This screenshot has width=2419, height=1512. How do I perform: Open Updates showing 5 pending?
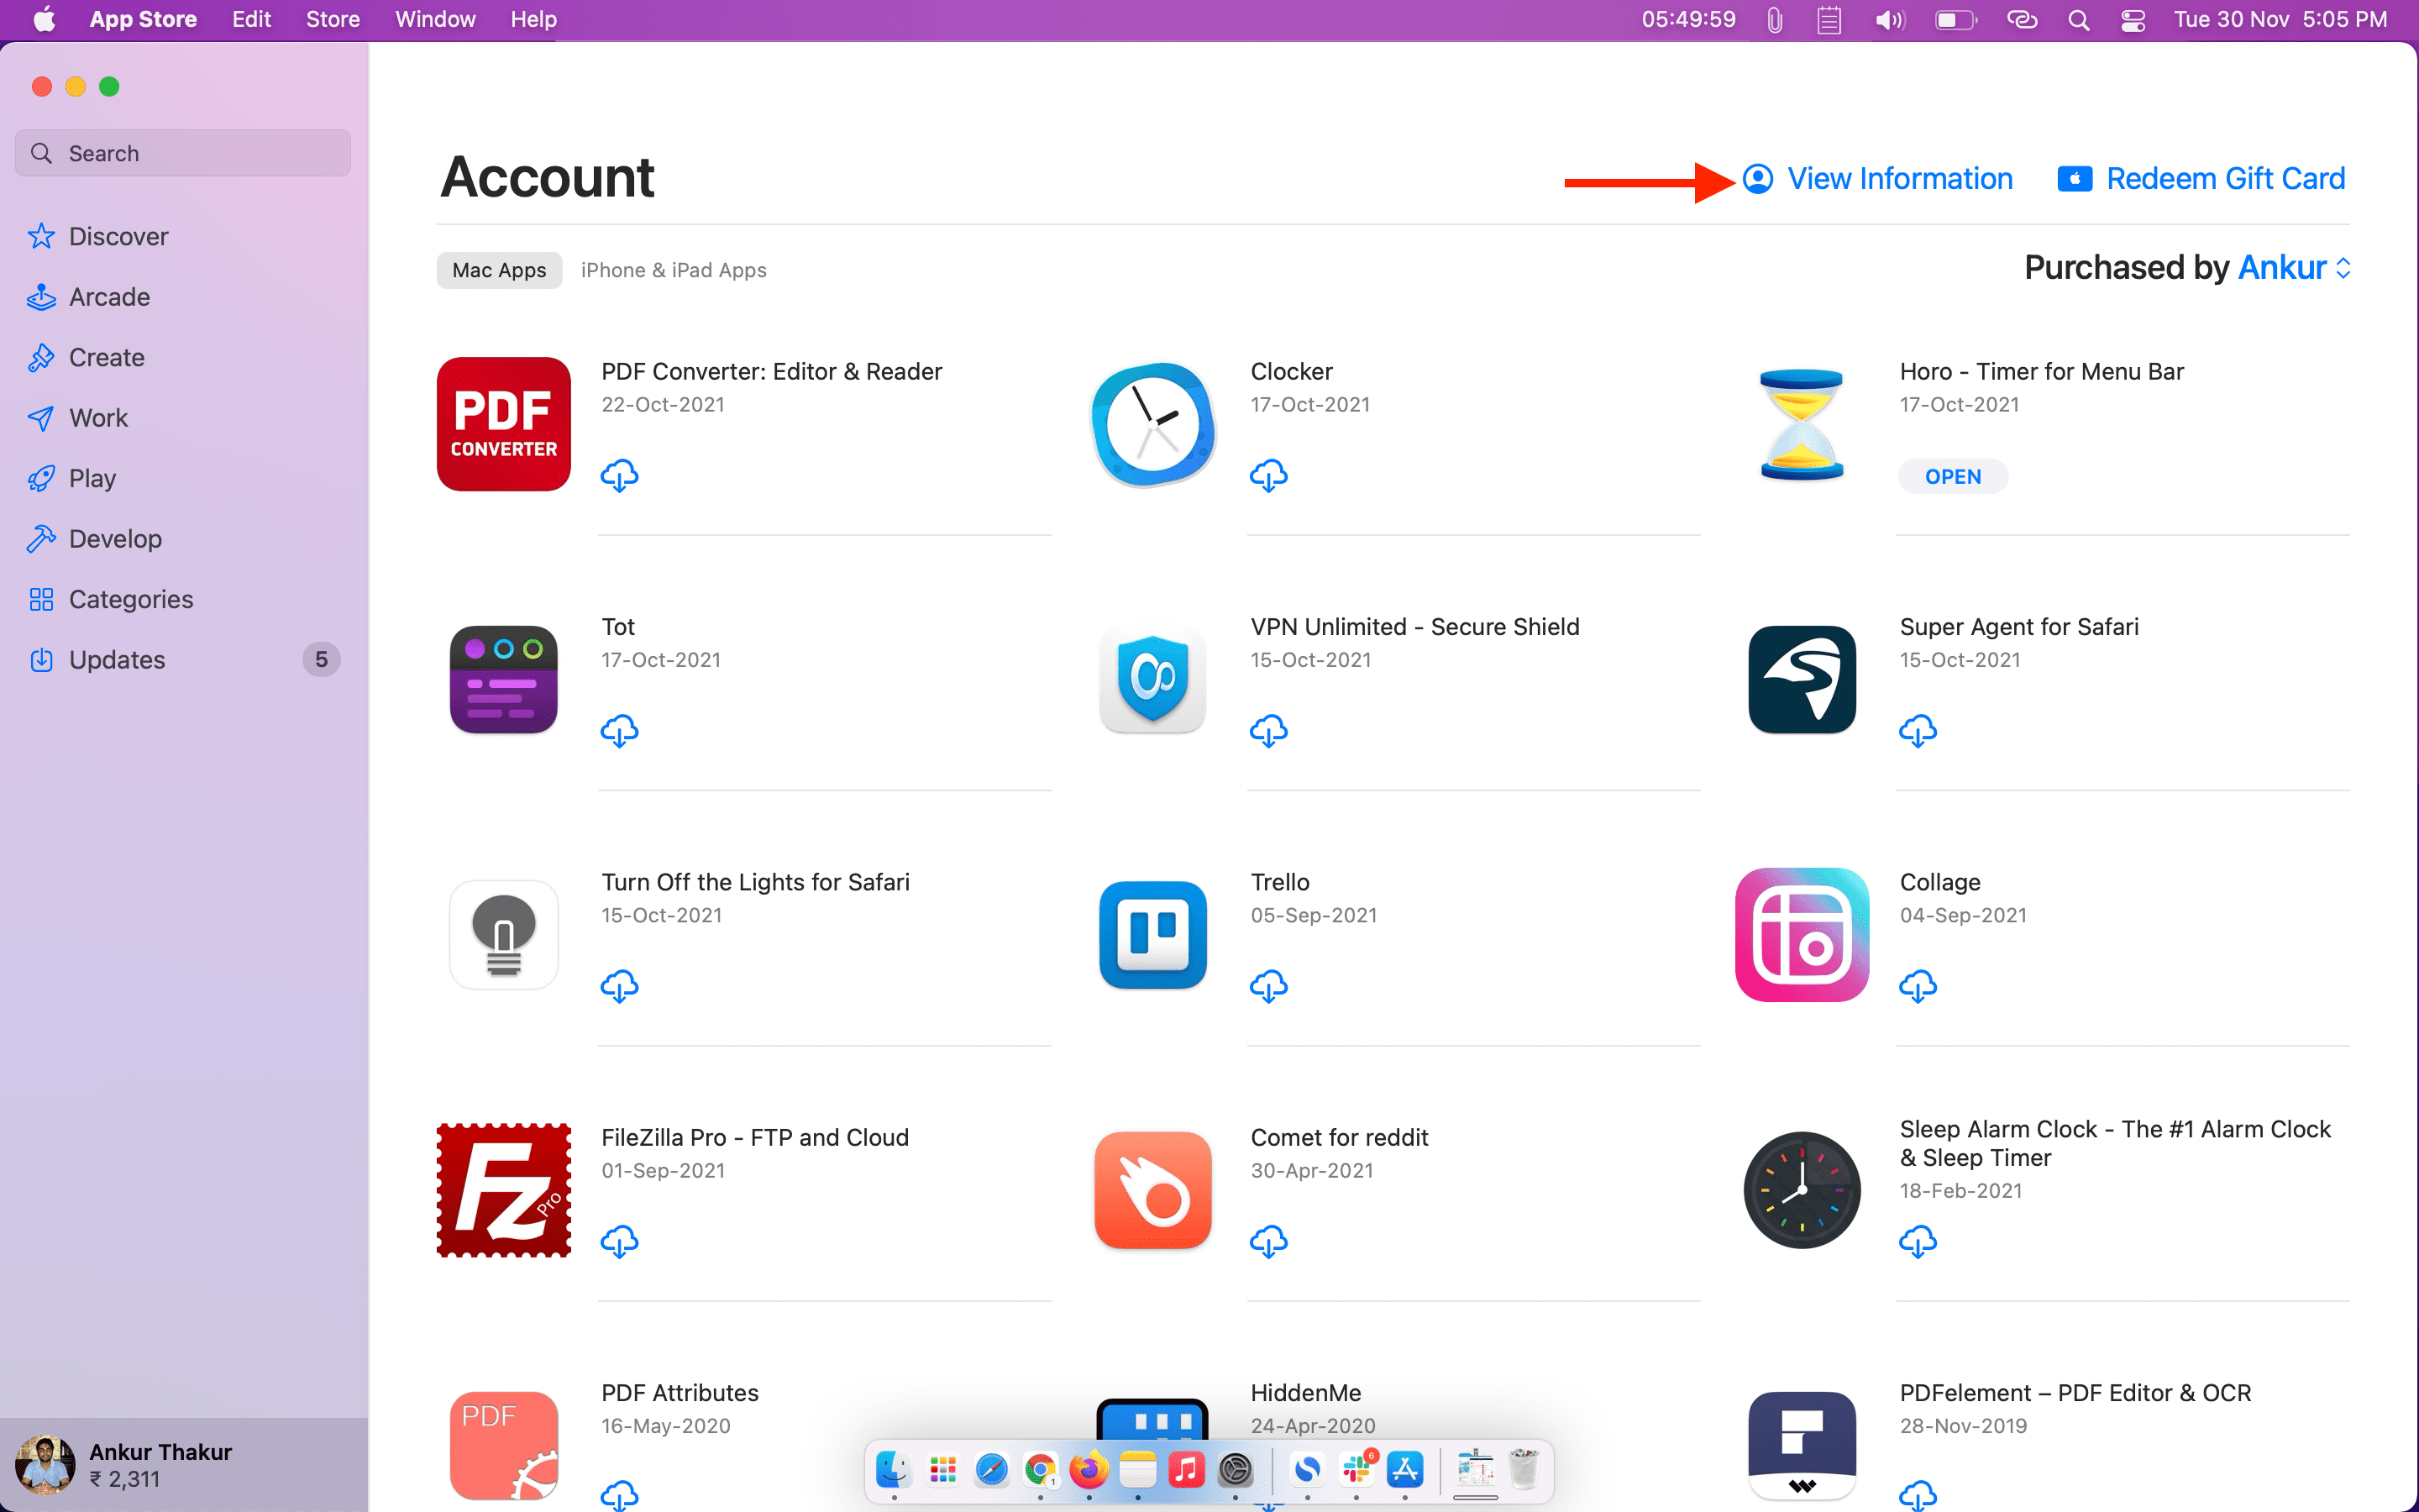[x=184, y=660]
